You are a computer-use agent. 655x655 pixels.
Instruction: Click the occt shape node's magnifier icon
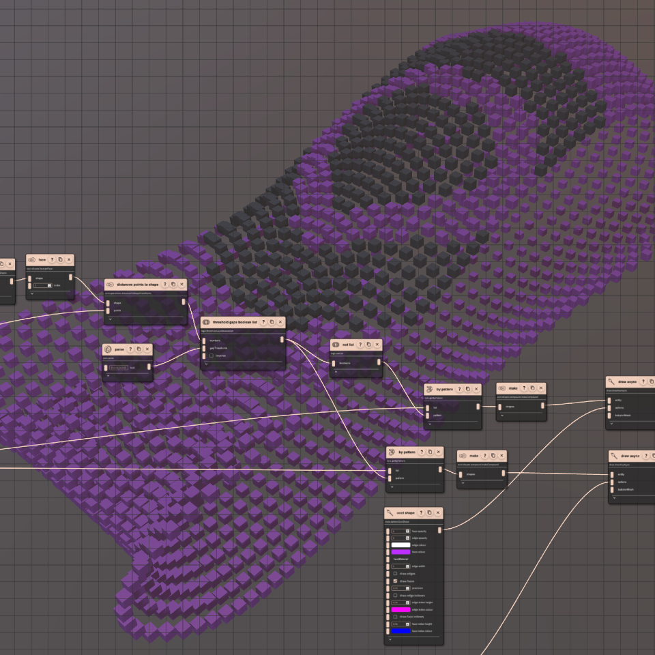pos(389,512)
